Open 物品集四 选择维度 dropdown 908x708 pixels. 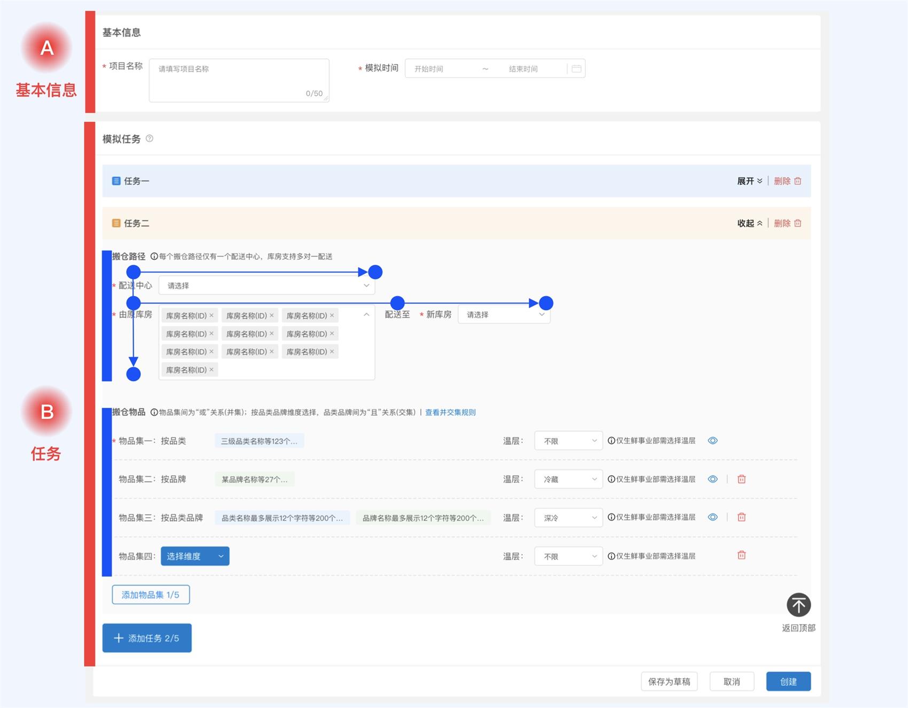[x=195, y=556]
